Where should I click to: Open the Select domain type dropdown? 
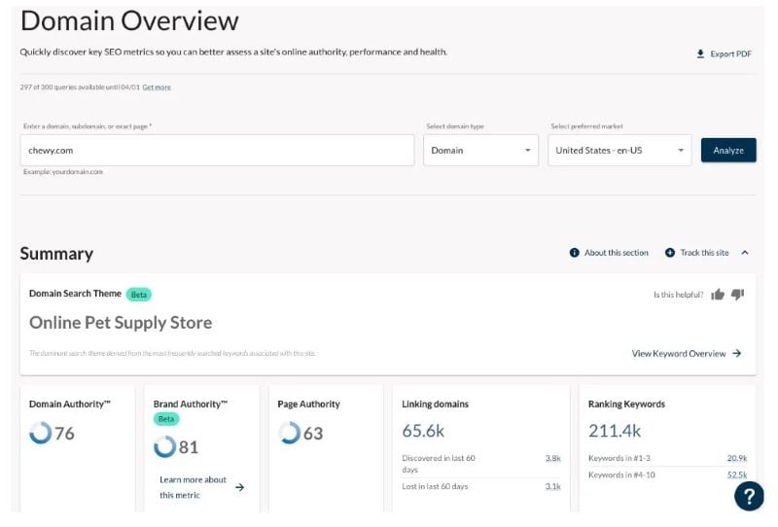(480, 151)
